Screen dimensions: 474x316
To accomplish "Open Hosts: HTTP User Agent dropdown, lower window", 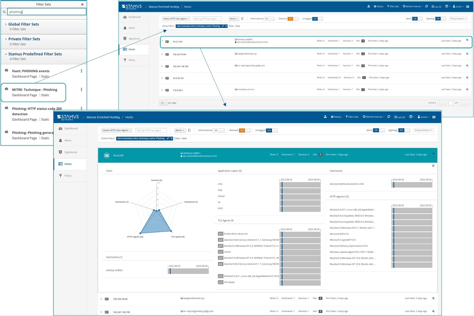I will pos(116,130).
